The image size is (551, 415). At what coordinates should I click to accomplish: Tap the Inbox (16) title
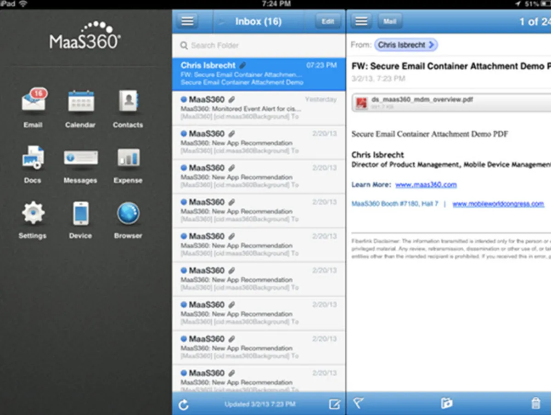click(259, 21)
